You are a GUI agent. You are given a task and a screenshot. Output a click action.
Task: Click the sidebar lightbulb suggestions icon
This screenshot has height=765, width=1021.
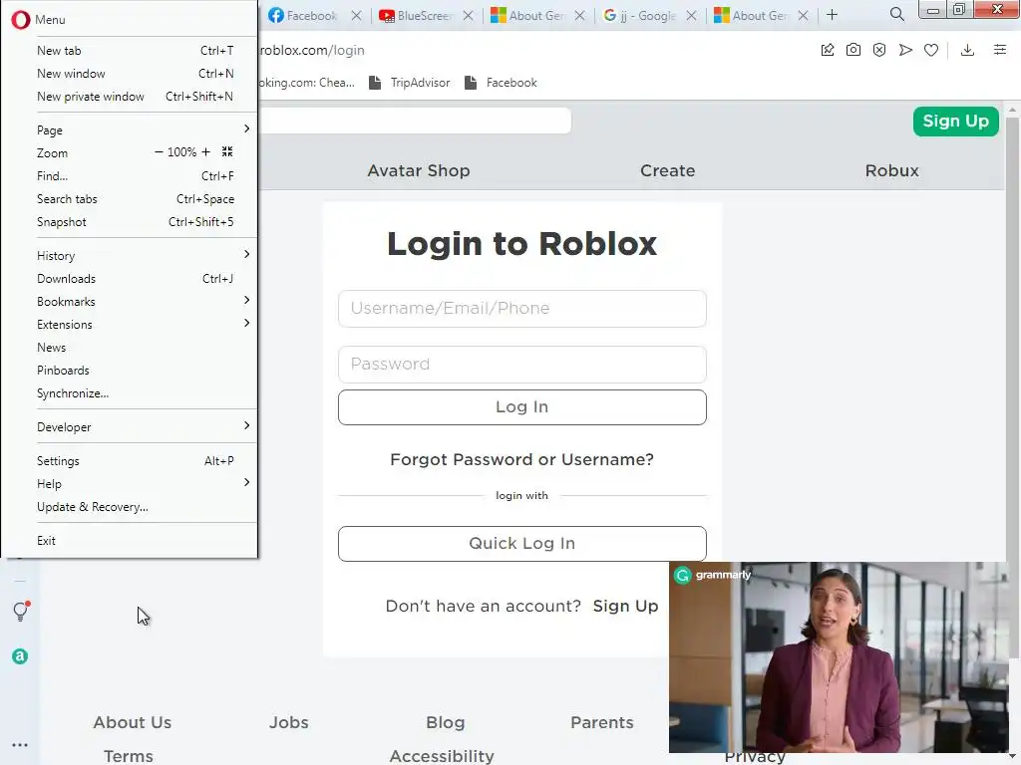coord(21,611)
